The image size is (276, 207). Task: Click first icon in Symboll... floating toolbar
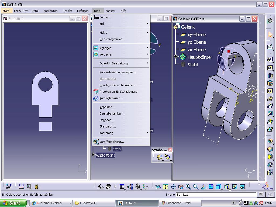click(x=160, y=157)
